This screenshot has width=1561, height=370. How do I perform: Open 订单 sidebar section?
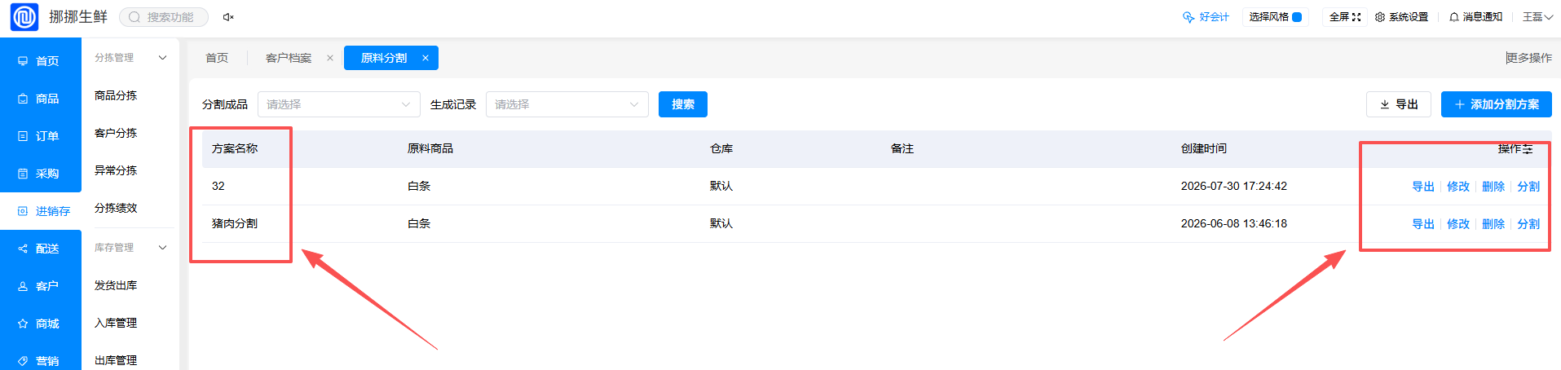pyautogui.click(x=41, y=136)
